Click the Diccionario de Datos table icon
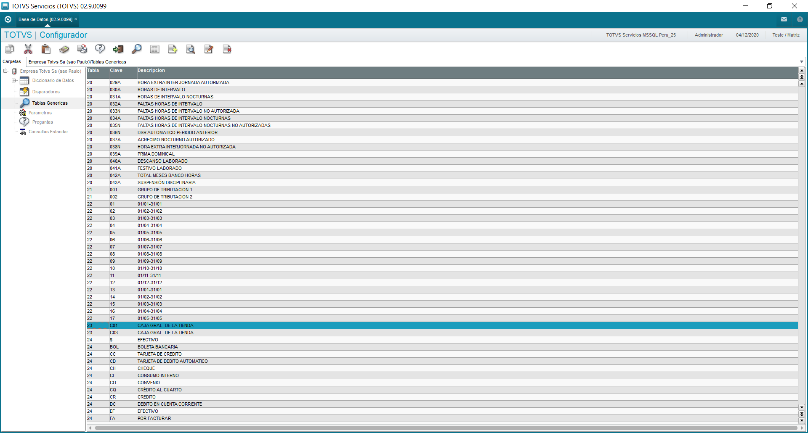 click(24, 80)
